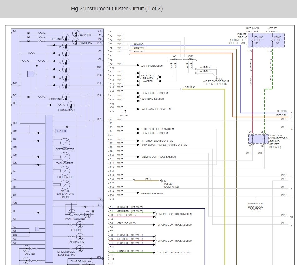Click the tachometer gauge symbol
The height and width of the screenshot is (269, 297).
tap(65, 157)
